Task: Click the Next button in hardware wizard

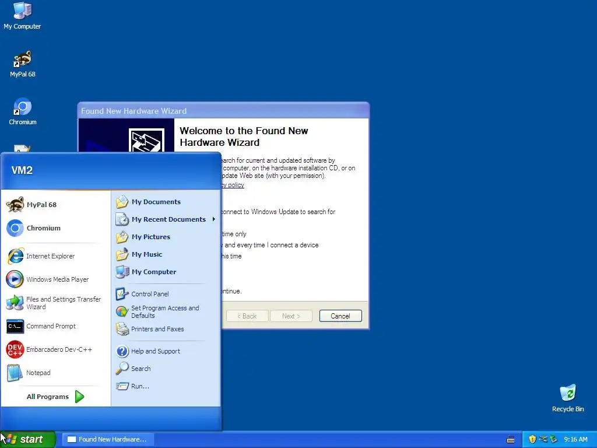Action: (291, 316)
